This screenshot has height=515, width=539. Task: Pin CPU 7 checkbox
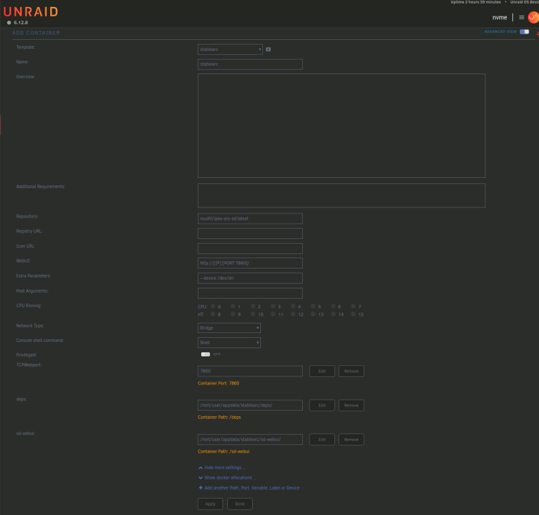pyautogui.click(x=354, y=306)
